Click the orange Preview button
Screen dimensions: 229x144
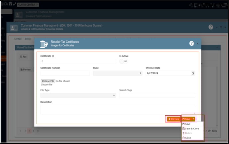(173, 119)
